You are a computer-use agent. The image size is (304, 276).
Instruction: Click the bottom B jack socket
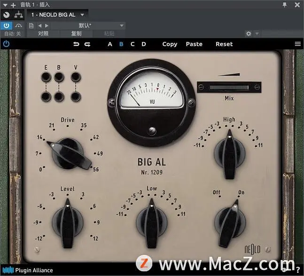[x=59, y=96]
